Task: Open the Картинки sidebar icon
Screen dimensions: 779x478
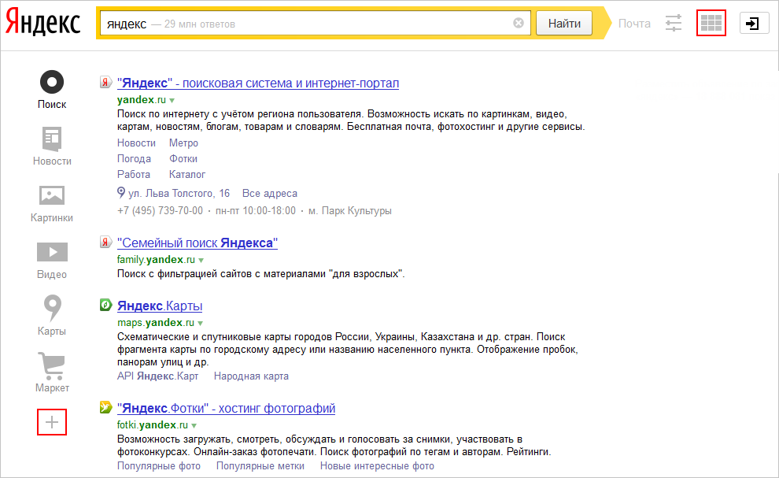Action: [x=52, y=195]
